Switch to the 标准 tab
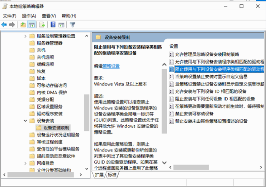Viewport: 266px width, 187px height. [x=112, y=175]
